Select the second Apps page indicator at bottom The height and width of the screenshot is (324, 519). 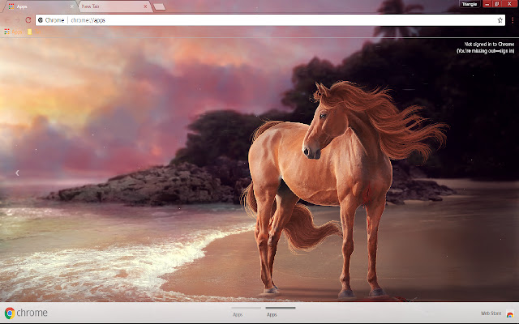[281, 311]
